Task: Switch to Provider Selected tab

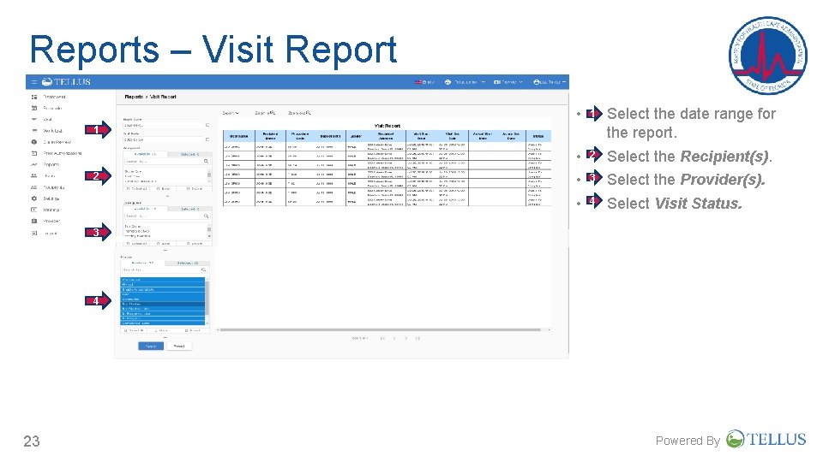Action: coord(189,209)
